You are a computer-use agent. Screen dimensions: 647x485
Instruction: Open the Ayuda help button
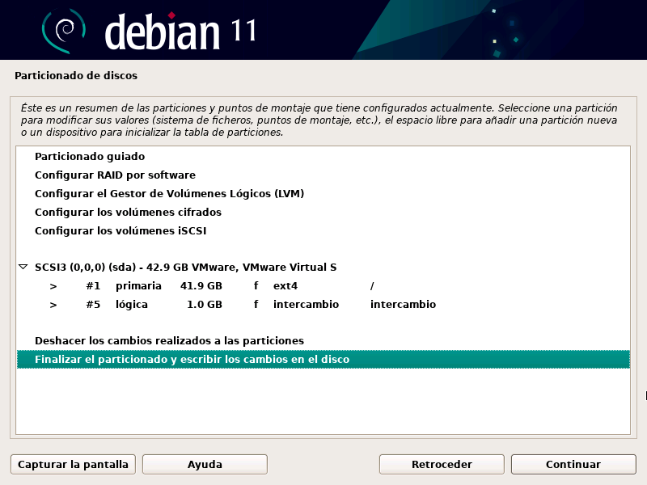[x=205, y=465]
